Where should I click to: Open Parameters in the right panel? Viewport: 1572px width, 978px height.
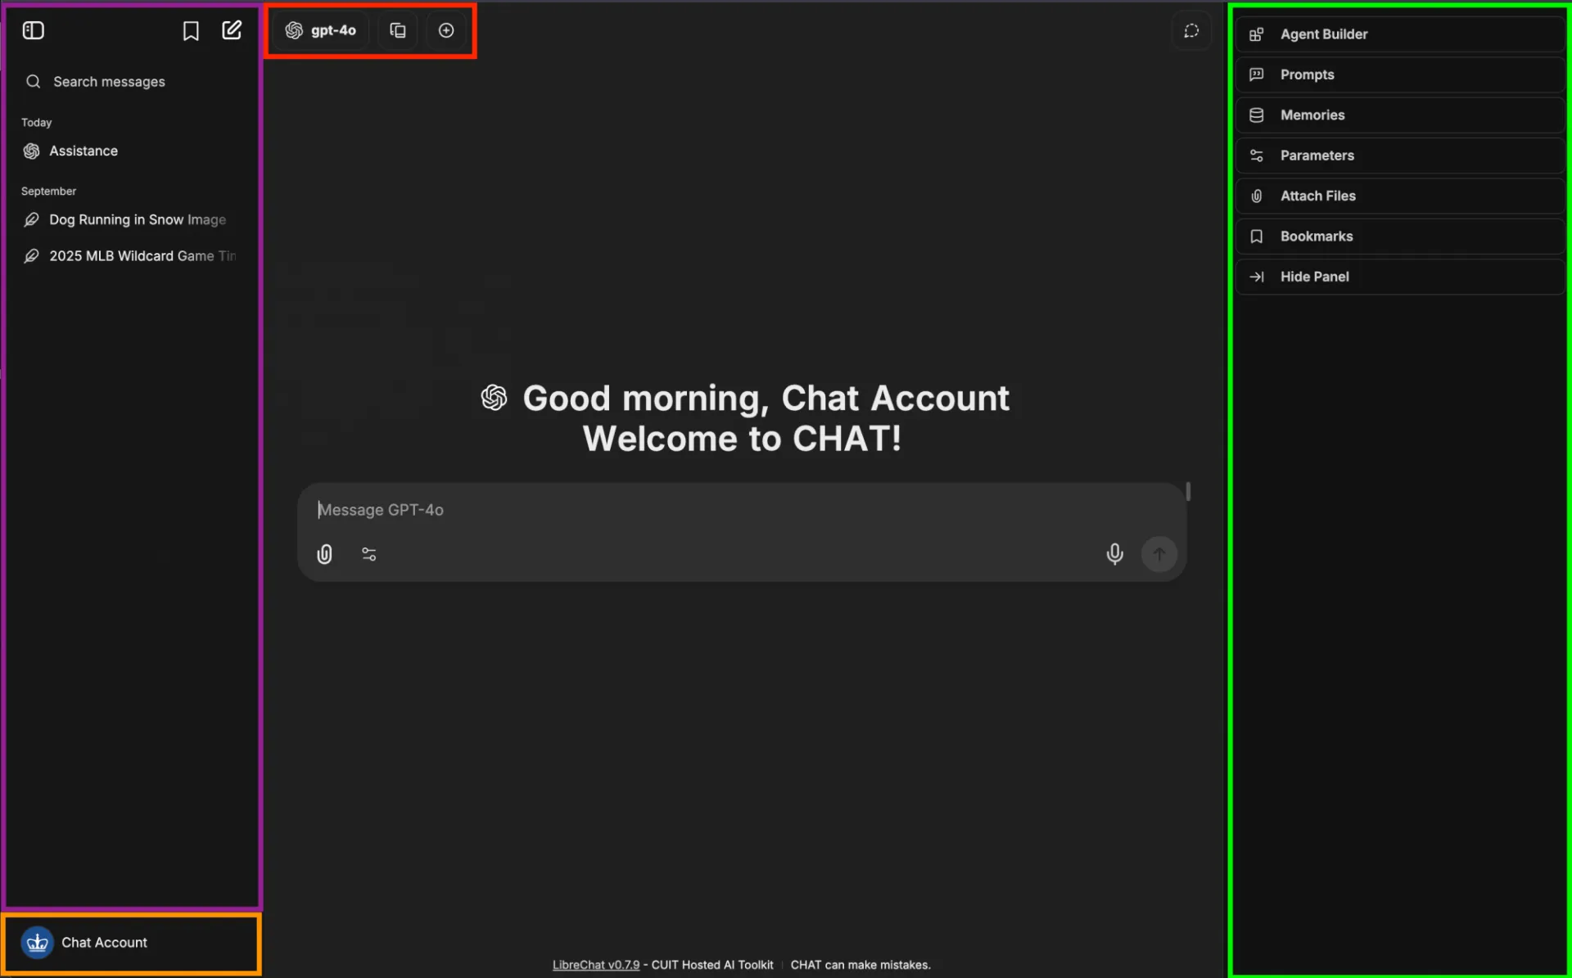coord(1399,155)
